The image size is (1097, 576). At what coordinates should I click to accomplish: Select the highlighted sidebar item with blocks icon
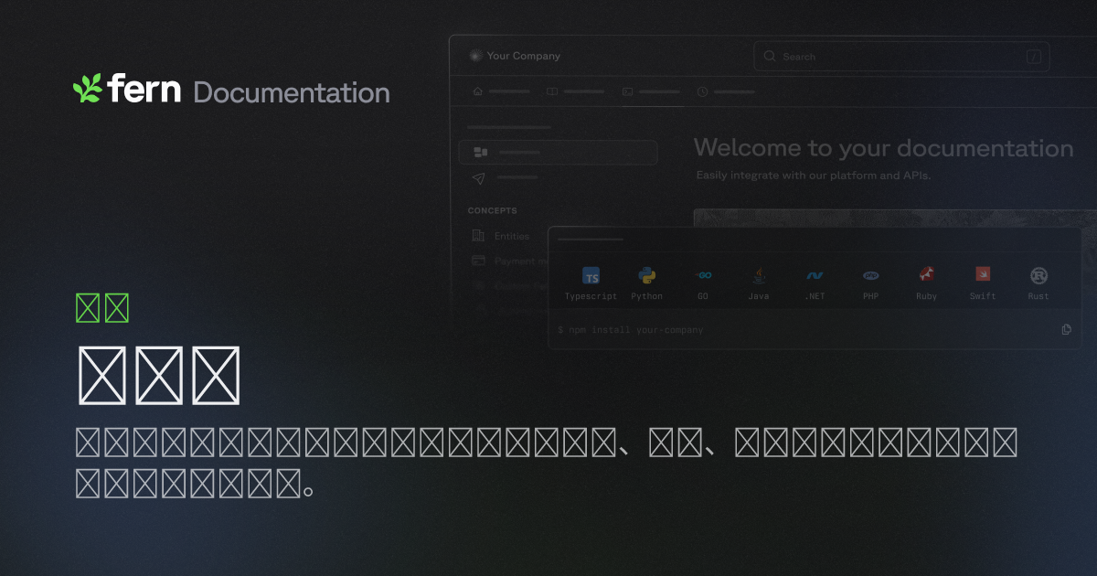point(558,152)
